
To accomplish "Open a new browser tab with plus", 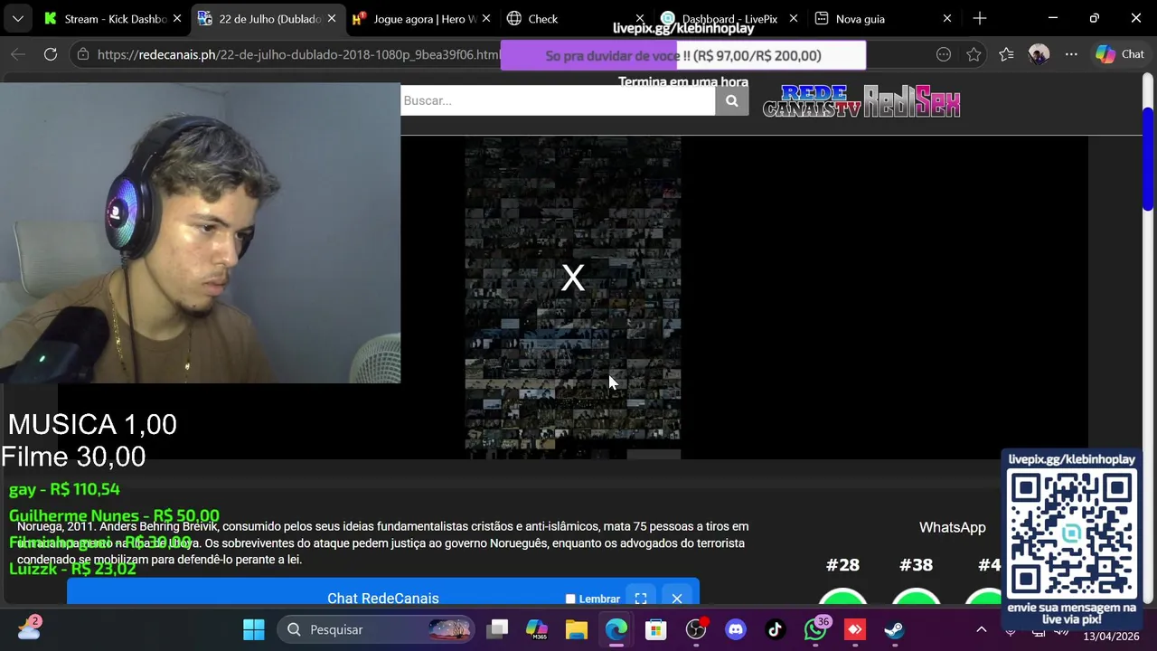I will pos(980,18).
